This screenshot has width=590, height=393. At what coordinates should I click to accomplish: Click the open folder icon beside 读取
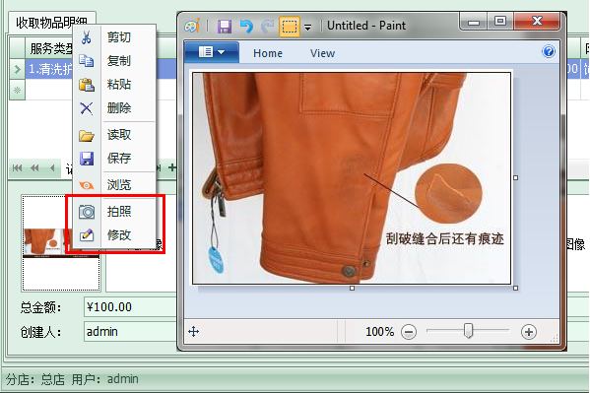(87, 136)
